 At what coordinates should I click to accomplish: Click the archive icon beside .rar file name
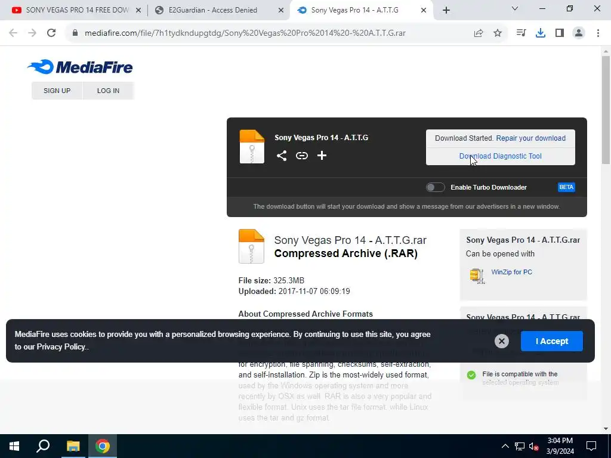point(251,246)
